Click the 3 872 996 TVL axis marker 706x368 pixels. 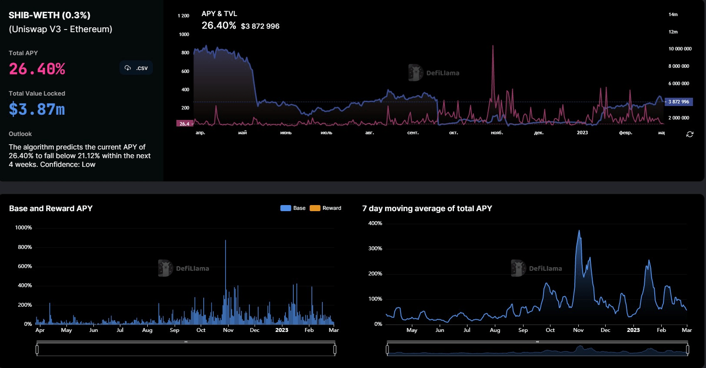(x=679, y=102)
